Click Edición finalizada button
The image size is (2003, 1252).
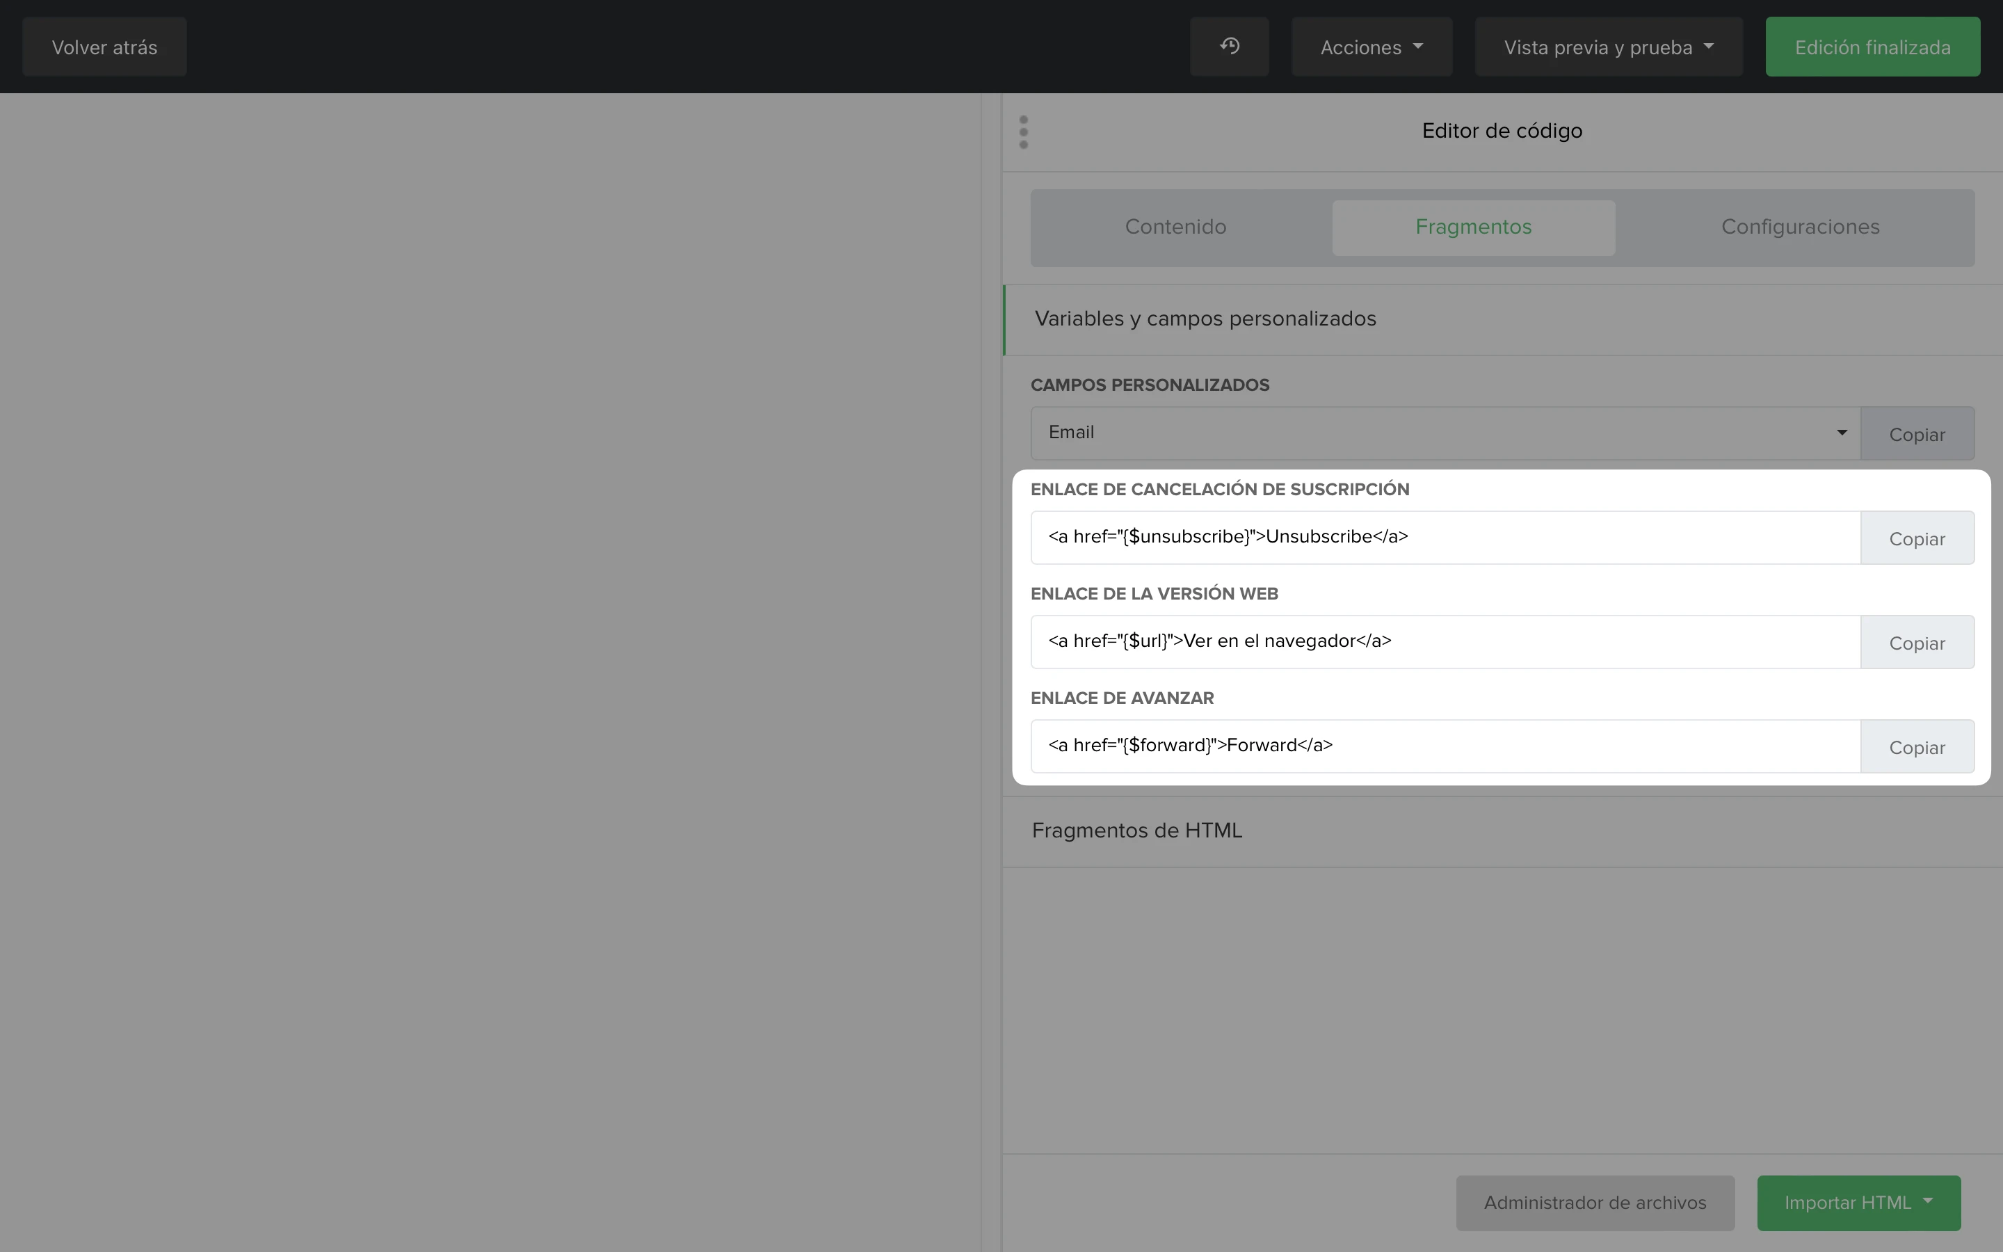coord(1872,47)
